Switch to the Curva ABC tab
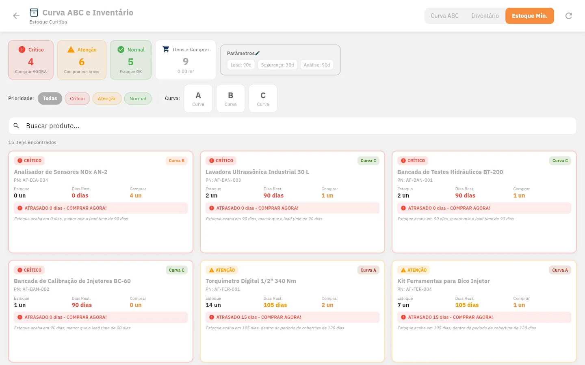Image resolution: width=585 pixels, height=365 pixels. pos(444,16)
